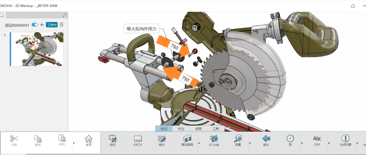Image resolution: width=366 pixels, height=155 pixels.
Task: Click the 文本 Abc text tool
Action: [x=317, y=139]
